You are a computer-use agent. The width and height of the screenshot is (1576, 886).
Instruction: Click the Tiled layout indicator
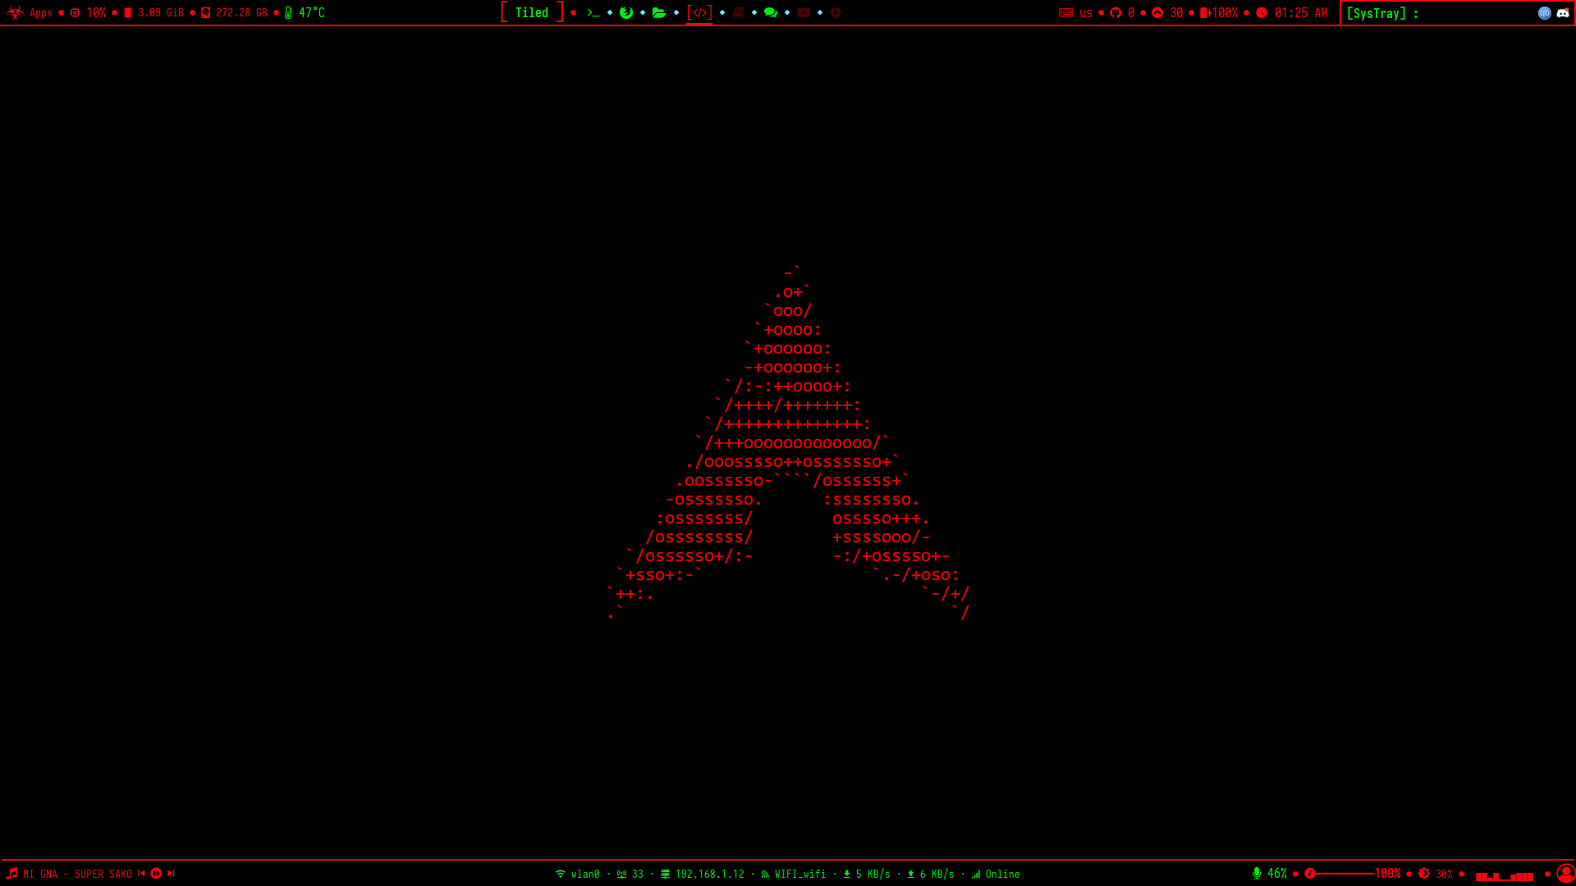click(532, 13)
